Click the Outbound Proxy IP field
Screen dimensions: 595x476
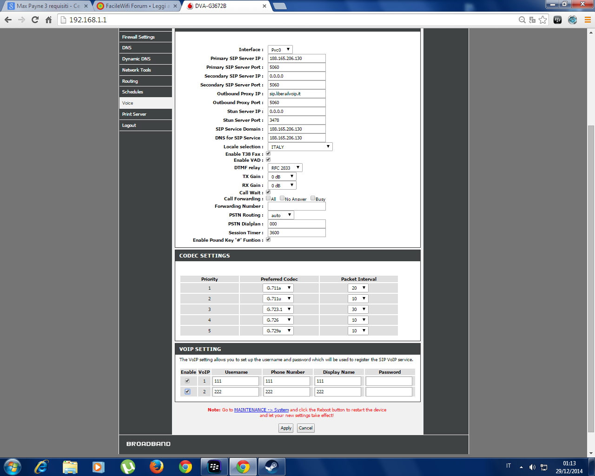(297, 94)
